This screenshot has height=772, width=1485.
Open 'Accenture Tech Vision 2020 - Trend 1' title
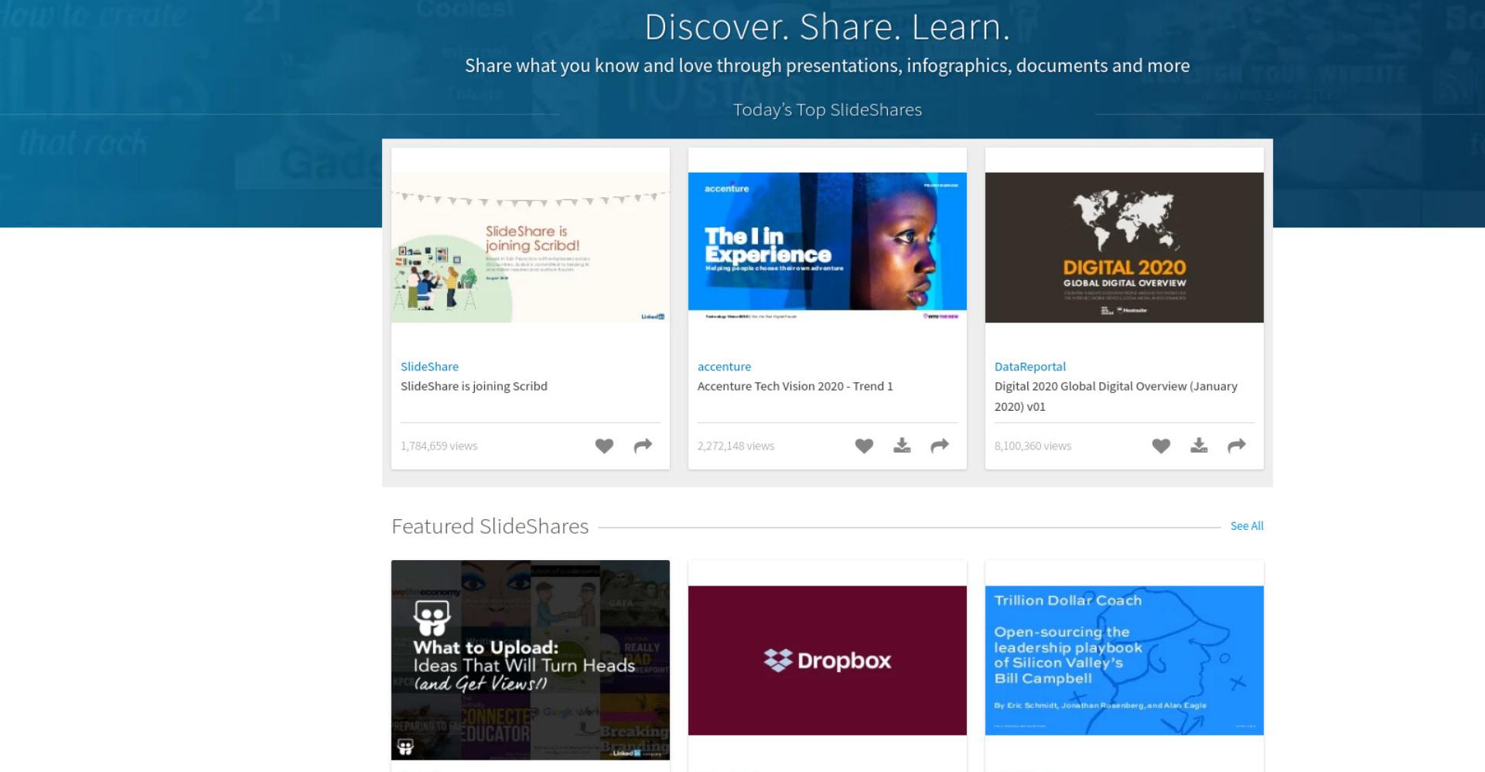[795, 386]
